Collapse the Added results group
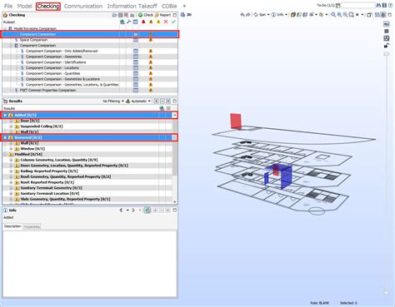Viewport: 395px width, 307px height. click(x=5, y=115)
